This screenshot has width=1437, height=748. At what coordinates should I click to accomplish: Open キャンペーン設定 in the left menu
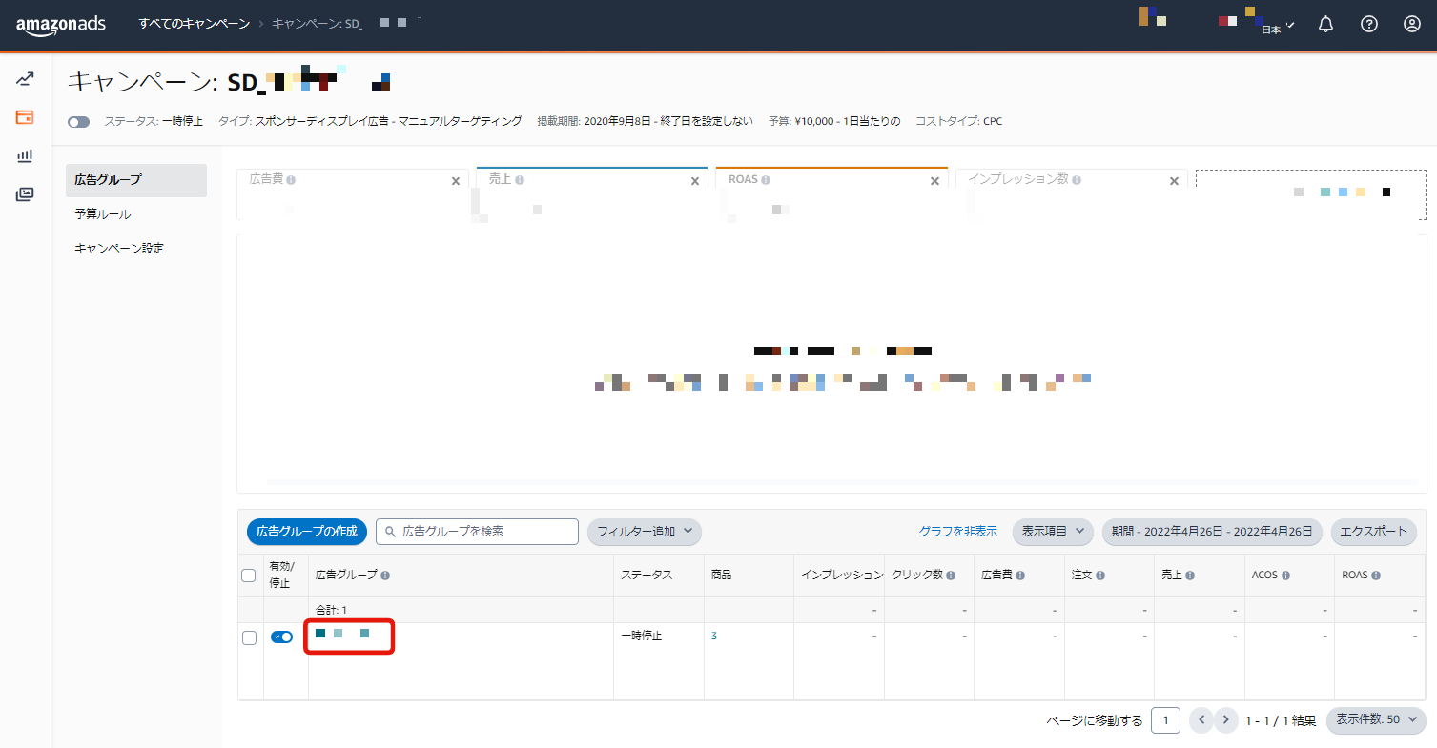point(119,249)
